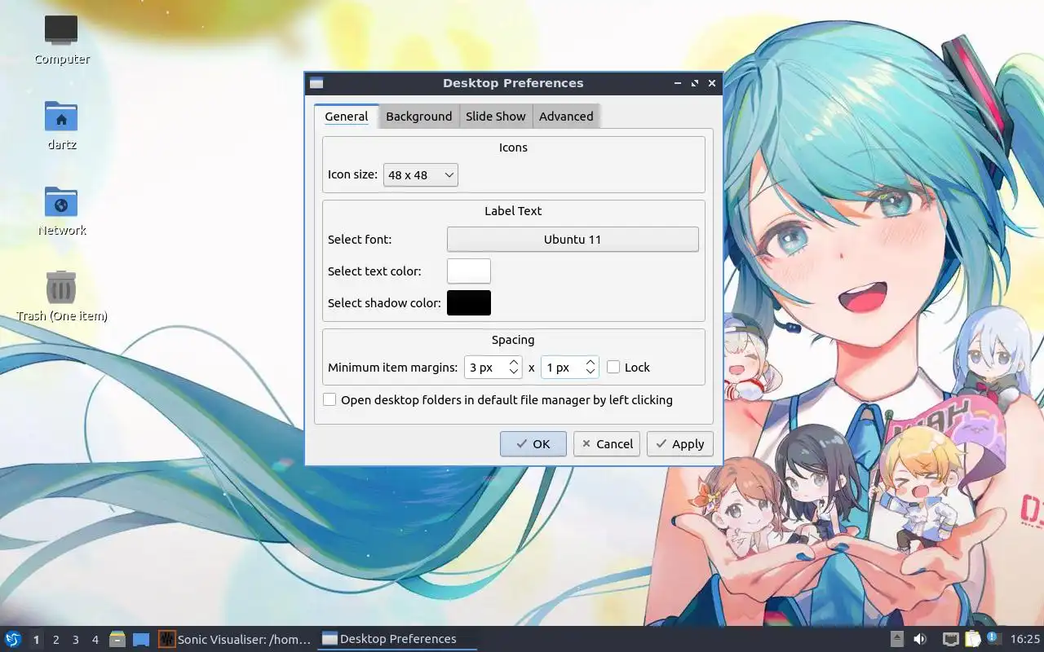Screen dimensions: 1044x652
Task: Launch file manager from panel quick launch
Action: [117, 639]
